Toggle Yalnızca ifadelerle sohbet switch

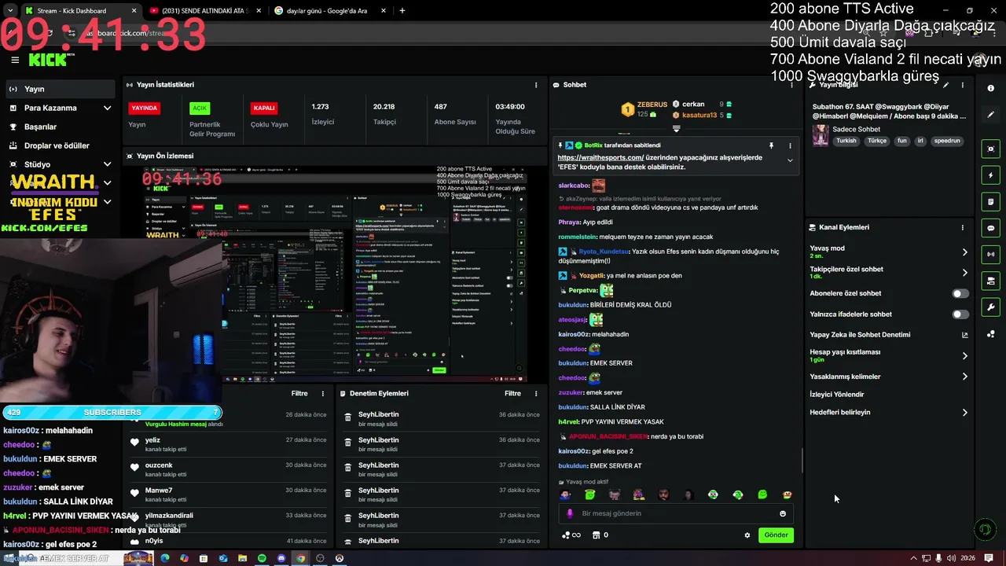point(960,314)
